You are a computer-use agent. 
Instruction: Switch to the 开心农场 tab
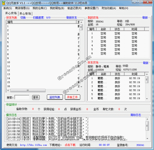11,13
